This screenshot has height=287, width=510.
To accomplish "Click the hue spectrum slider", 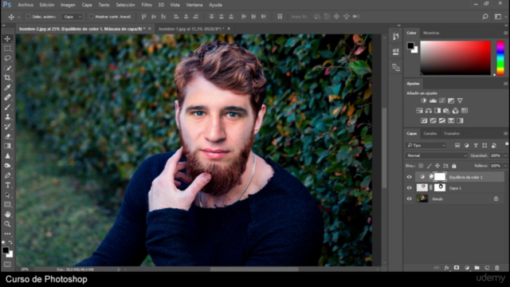I will click(500, 57).
